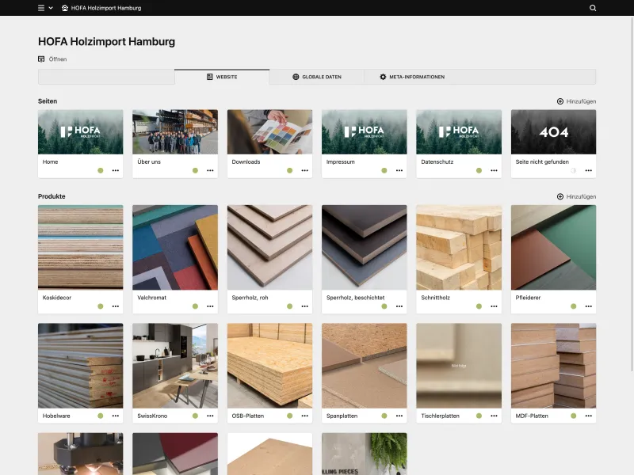
Task: Expand the dropdown chevron next to the hamburger menu
Action: [49, 8]
